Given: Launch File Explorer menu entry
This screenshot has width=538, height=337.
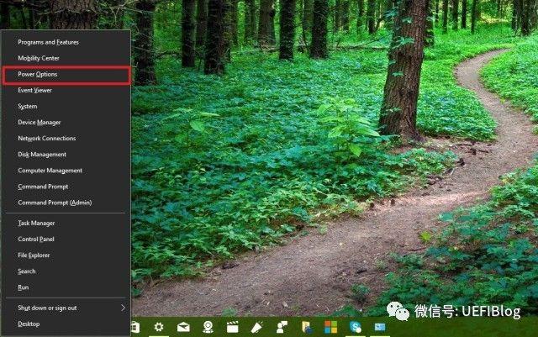Looking at the screenshot, I should point(66,255).
